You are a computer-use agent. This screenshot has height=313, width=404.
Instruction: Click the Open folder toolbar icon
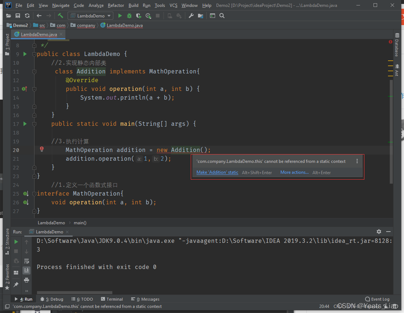(8, 16)
